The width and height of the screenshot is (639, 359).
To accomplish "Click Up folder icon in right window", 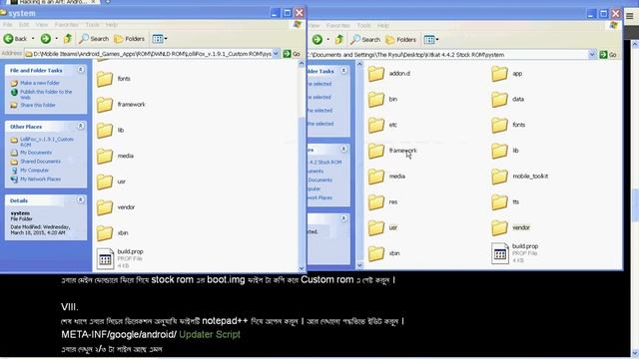I will pos(339,40).
